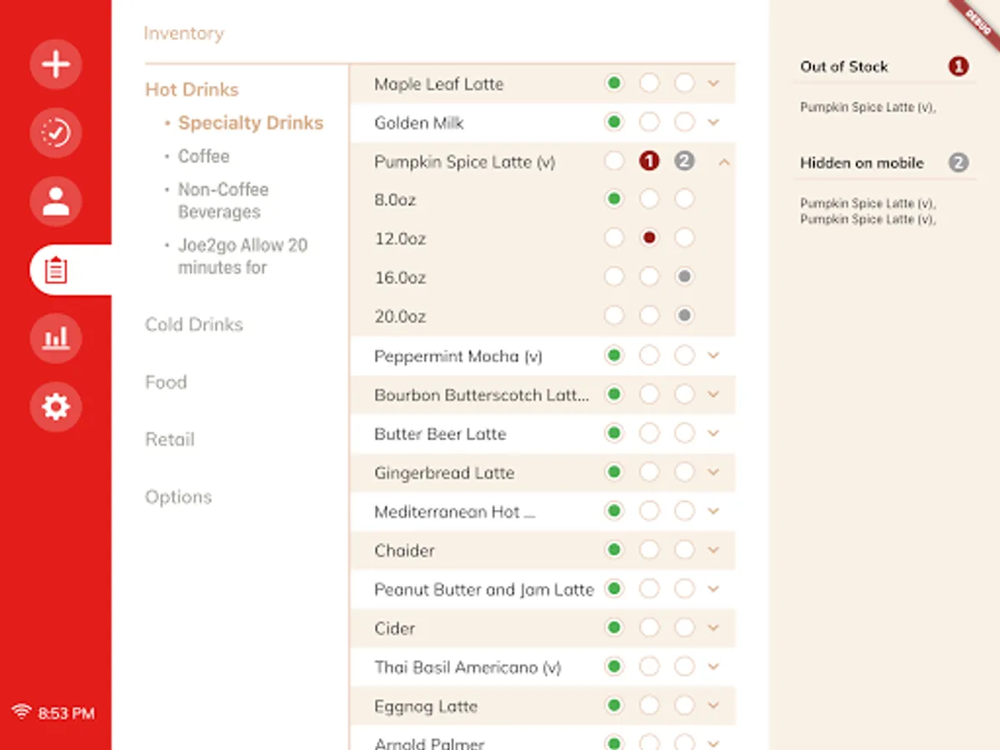Click the gray Hidden on mobile count badge
Screen dimensions: 1000x750
pos(958,163)
